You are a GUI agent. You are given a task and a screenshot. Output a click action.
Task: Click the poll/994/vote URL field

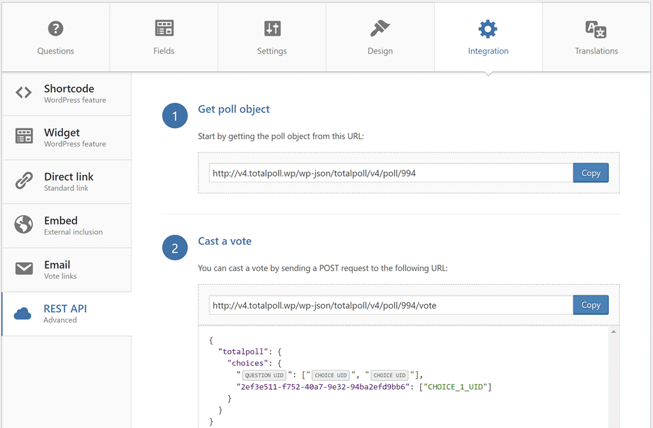click(x=391, y=305)
